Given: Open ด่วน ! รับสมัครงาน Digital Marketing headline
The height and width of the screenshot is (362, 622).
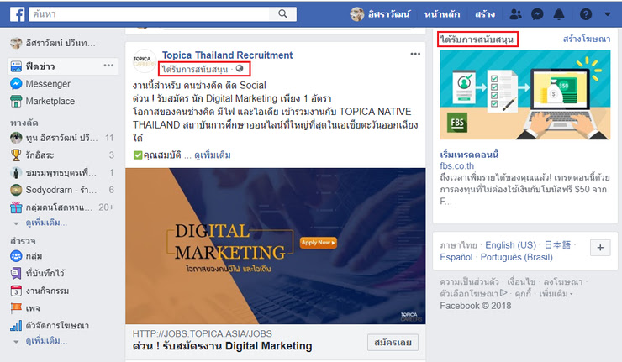Looking at the screenshot, I should [223, 346].
